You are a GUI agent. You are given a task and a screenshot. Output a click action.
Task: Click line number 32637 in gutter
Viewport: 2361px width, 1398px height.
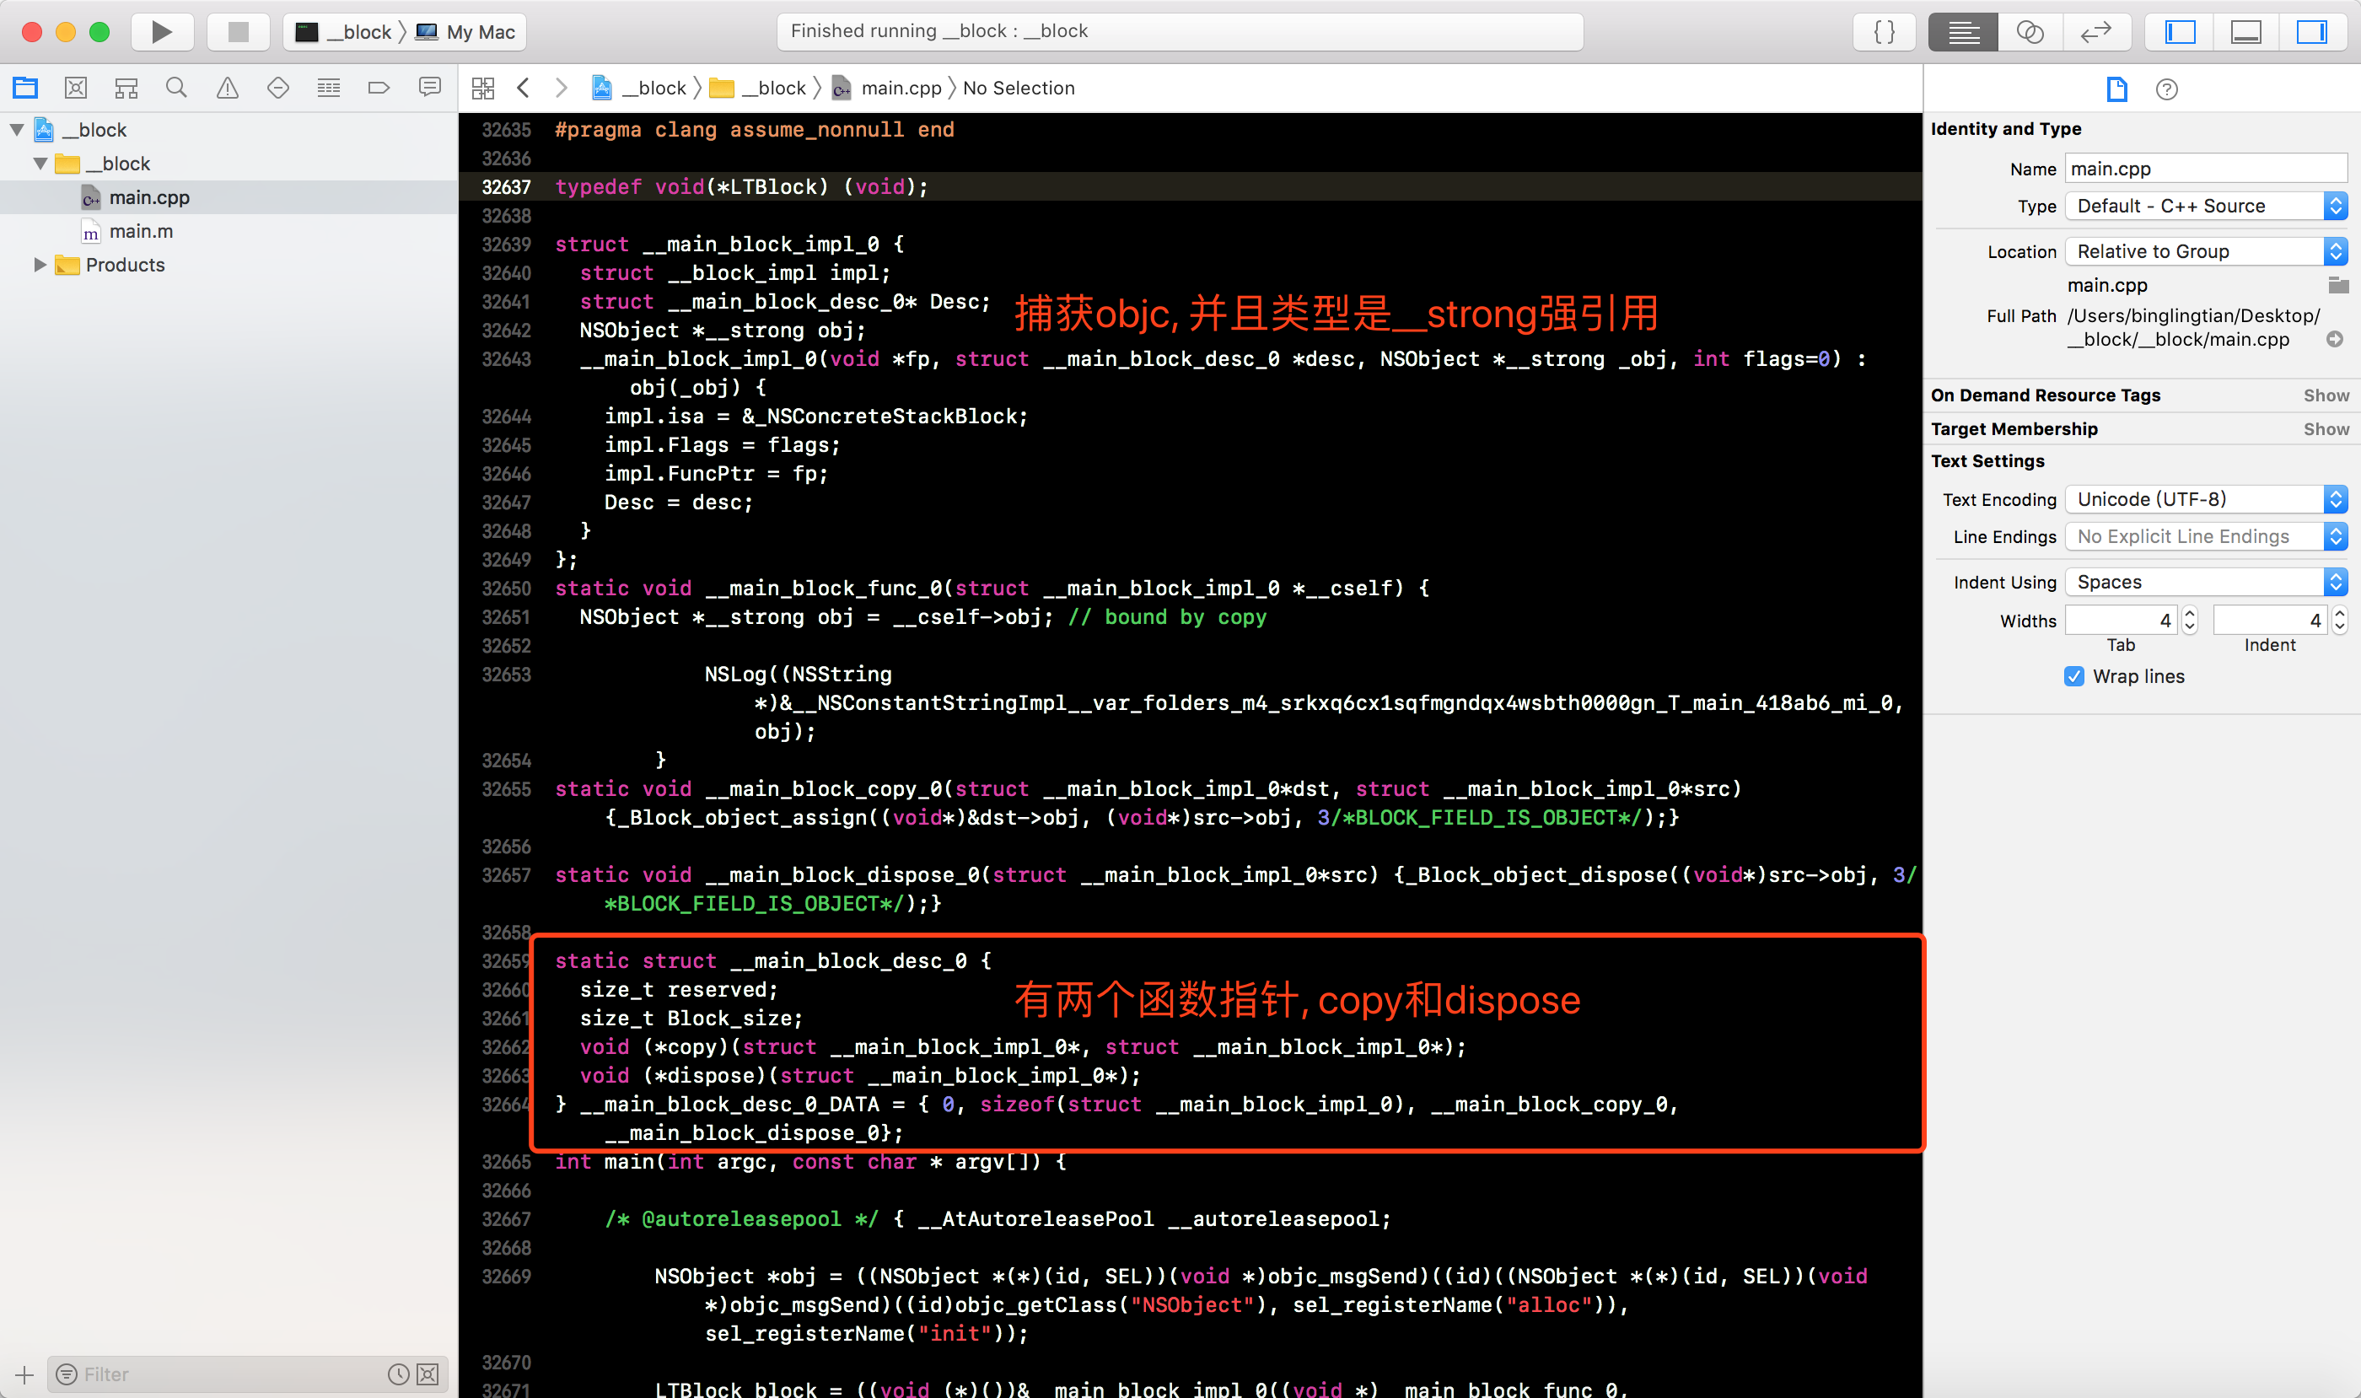tap(506, 186)
